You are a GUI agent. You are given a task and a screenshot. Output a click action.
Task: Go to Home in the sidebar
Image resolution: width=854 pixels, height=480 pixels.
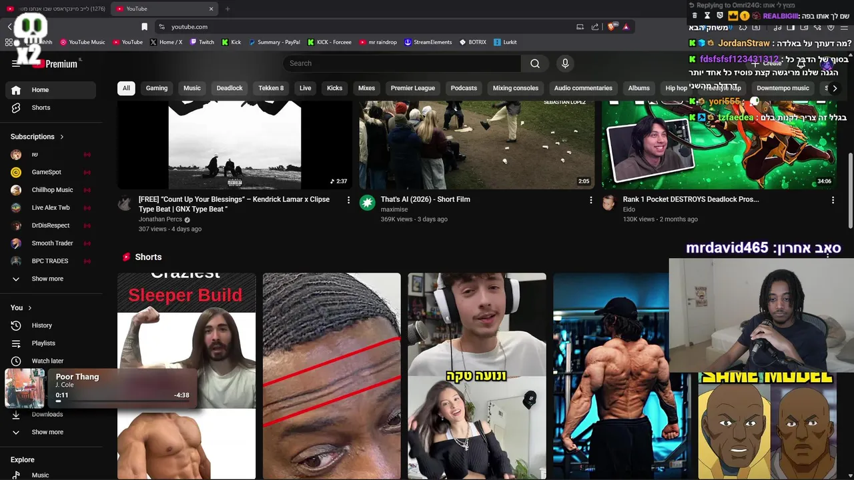click(x=51, y=90)
